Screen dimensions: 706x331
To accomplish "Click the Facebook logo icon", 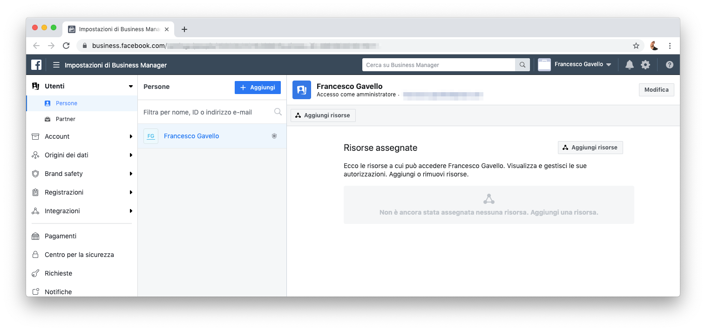I will coord(36,65).
